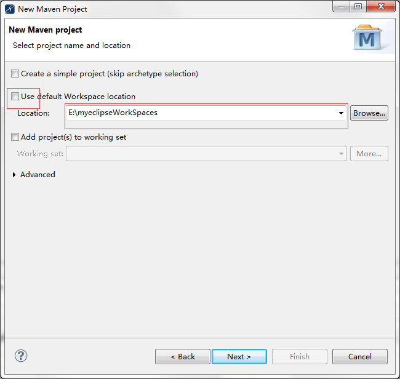The width and height of the screenshot is (400, 379).
Task: Click the More... button for working sets
Action: [369, 154]
